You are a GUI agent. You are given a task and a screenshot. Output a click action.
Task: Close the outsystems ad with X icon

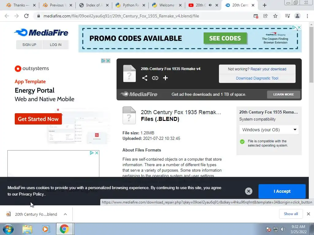click(108, 61)
